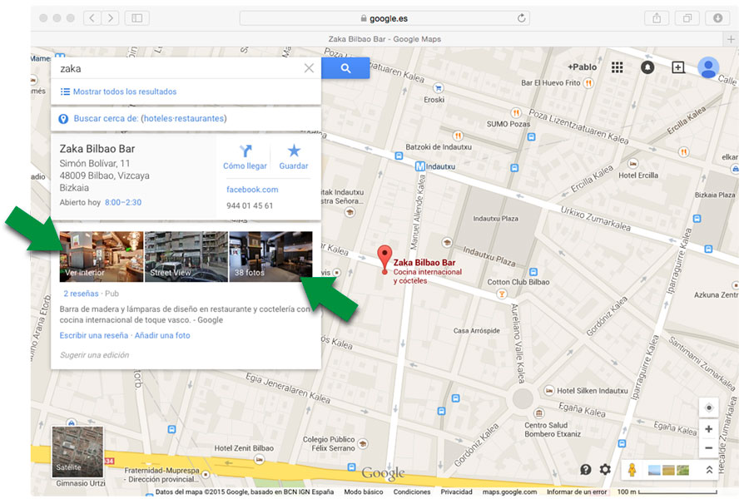The image size is (749, 499).
Task: Click the Indautxu metro station icon
Action: (x=420, y=166)
